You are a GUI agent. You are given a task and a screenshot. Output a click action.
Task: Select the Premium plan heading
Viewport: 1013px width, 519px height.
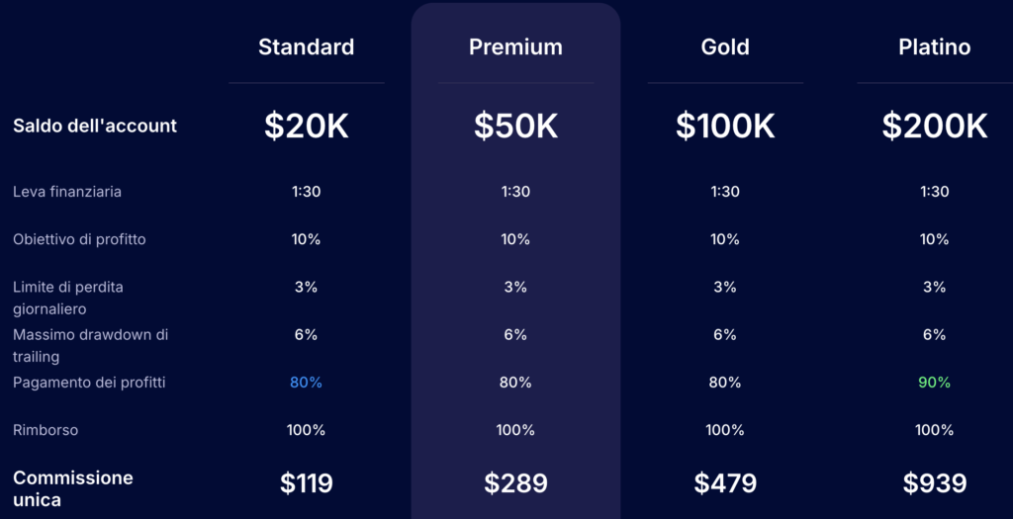515,47
